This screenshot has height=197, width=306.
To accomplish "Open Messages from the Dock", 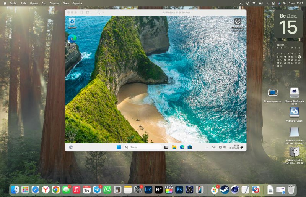I will [66, 190].
